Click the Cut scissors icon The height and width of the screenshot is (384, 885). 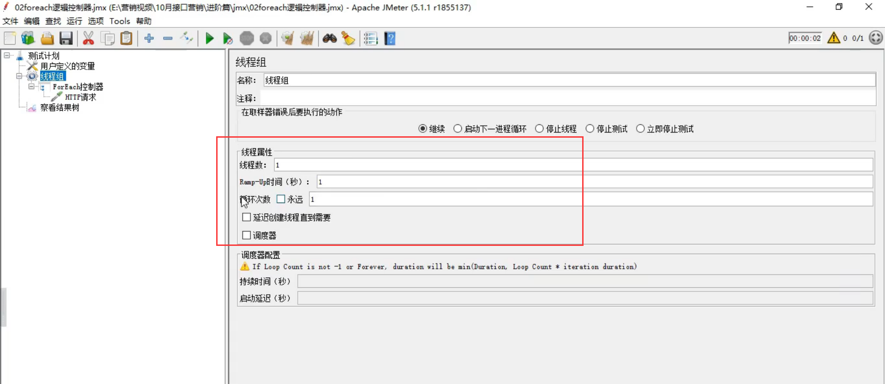(88, 38)
